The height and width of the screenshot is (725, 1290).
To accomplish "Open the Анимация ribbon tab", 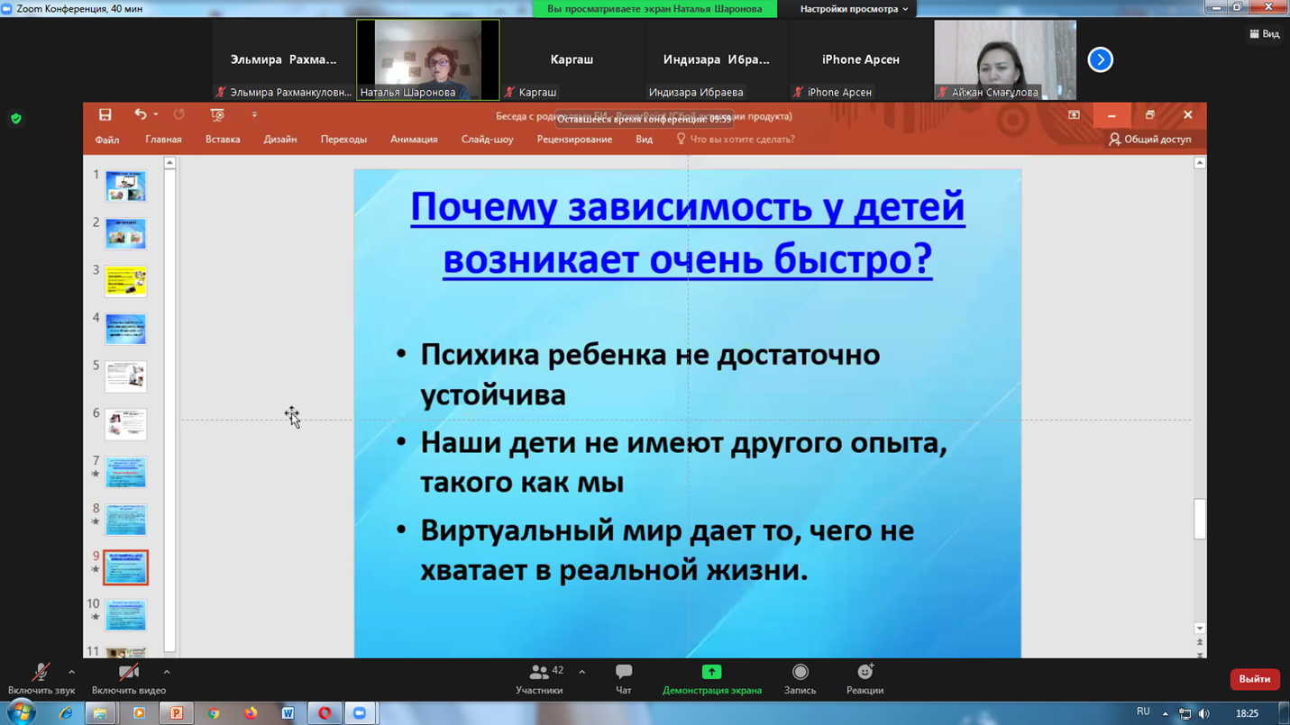I will 414,140.
